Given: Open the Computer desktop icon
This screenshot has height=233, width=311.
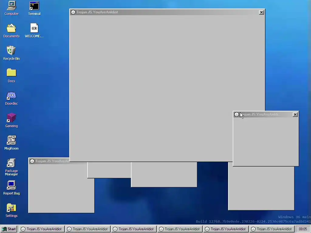Looking at the screenshot, I should pyautogui.click(x=11, y=8).
